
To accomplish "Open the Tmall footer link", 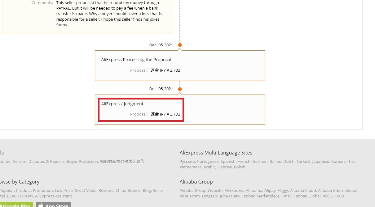I will point(287,196).
